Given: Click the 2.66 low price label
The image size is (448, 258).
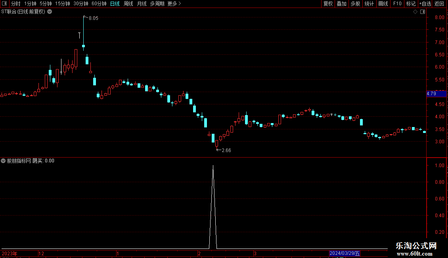Looking at the screenshot, I should click(x=226, y=150).
